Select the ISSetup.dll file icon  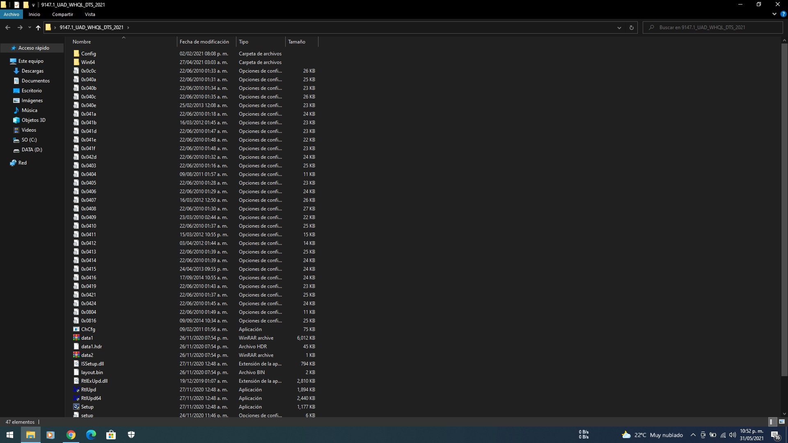pos(76,364)
